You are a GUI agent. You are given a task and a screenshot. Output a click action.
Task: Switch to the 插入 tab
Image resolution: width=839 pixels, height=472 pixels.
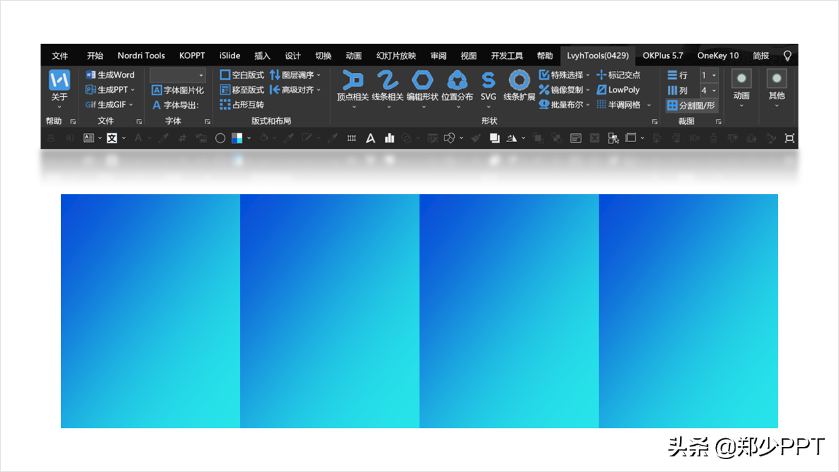coord(263,55)
